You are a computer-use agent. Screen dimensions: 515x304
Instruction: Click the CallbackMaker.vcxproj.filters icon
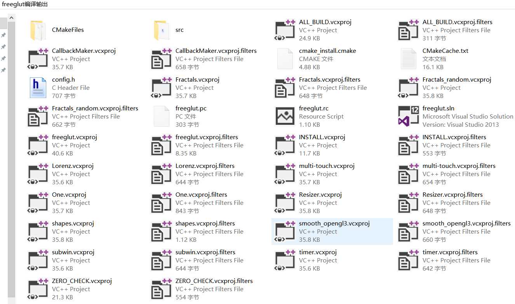[x=162, y=59]
